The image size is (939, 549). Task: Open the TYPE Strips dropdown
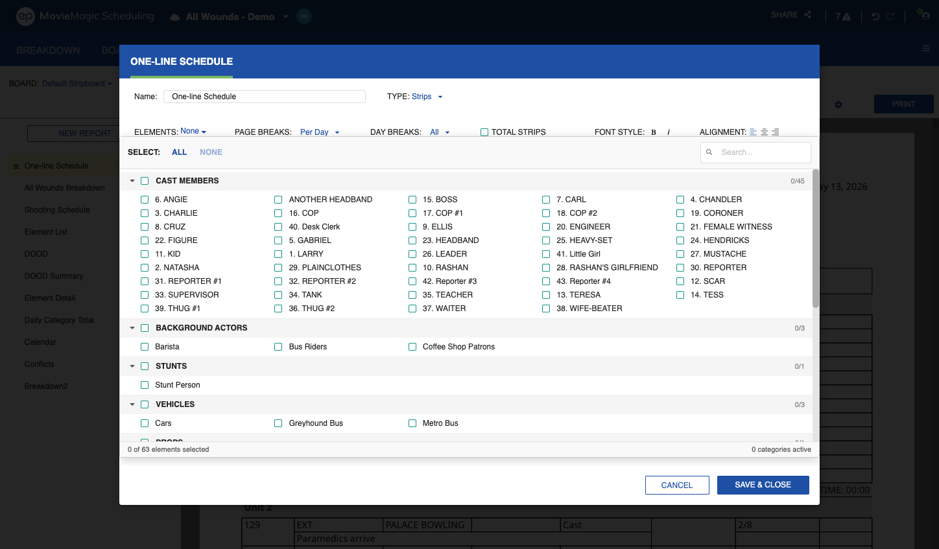pyautogui.click(x=427, y=97)
